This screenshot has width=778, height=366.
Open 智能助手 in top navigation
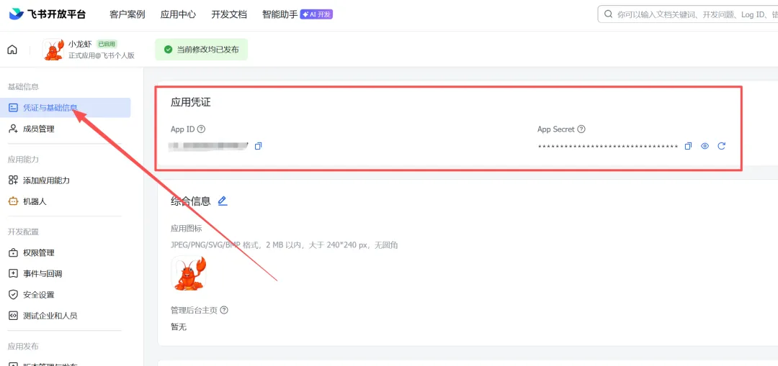(x=280, y=14)
